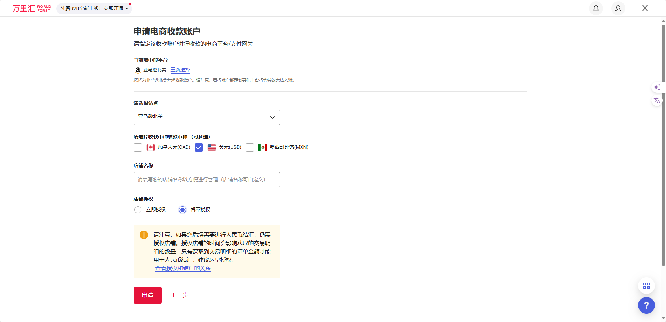Open the help question mark button

coord(646,305)
